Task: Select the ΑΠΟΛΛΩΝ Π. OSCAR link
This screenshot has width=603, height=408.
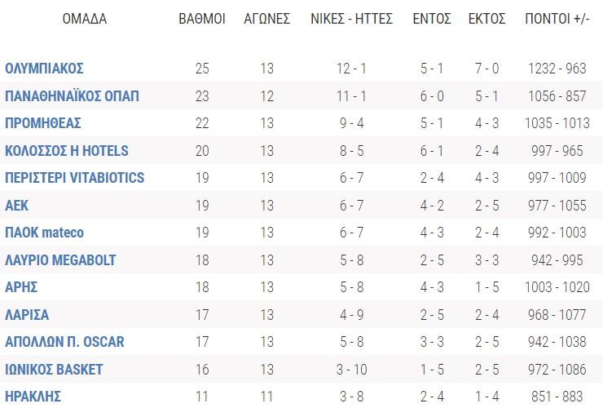Action: tap(64, 342)
